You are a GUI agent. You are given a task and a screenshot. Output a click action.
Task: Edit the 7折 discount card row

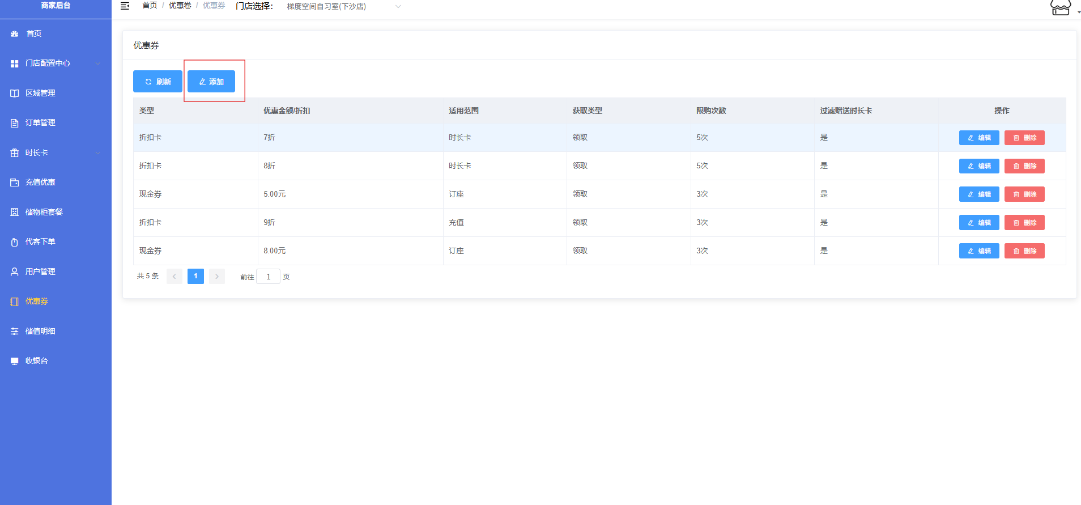tap(978, 138)
